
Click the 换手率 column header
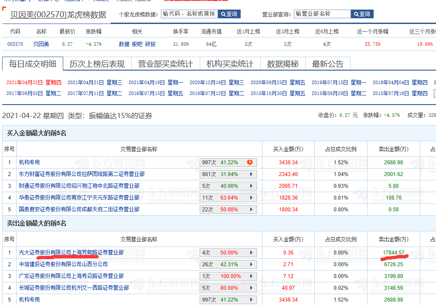(x=181, y=32)
